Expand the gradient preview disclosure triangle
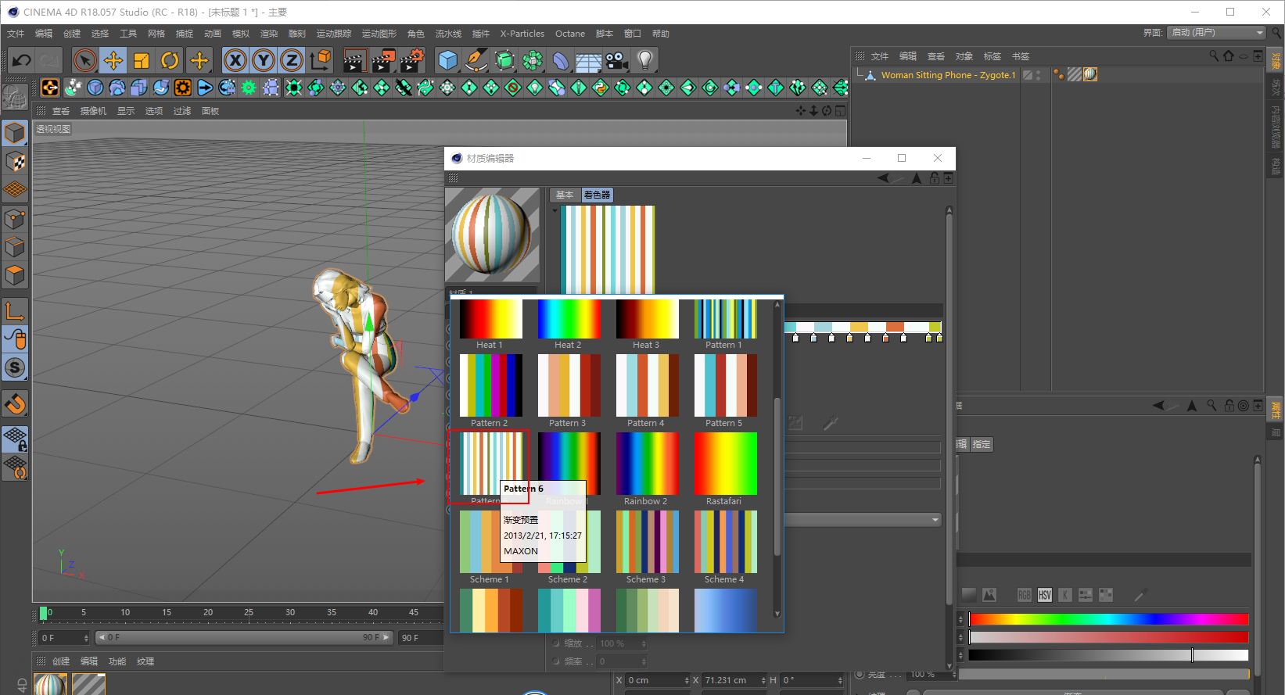The height and width of the screenshot is (695, 1285). point(555,210)
